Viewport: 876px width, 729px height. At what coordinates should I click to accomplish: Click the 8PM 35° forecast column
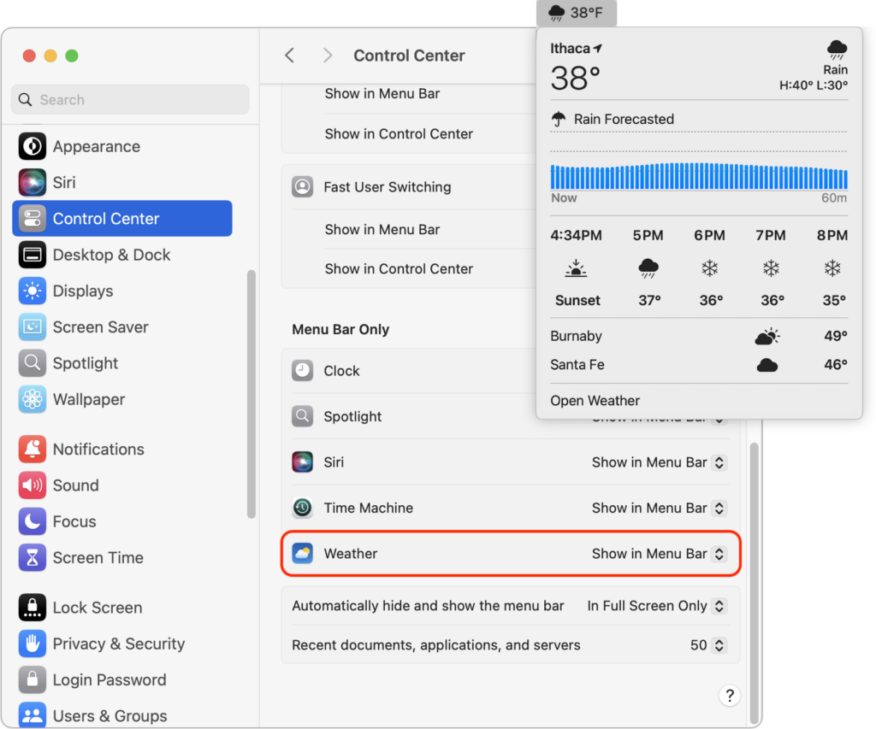832,267
